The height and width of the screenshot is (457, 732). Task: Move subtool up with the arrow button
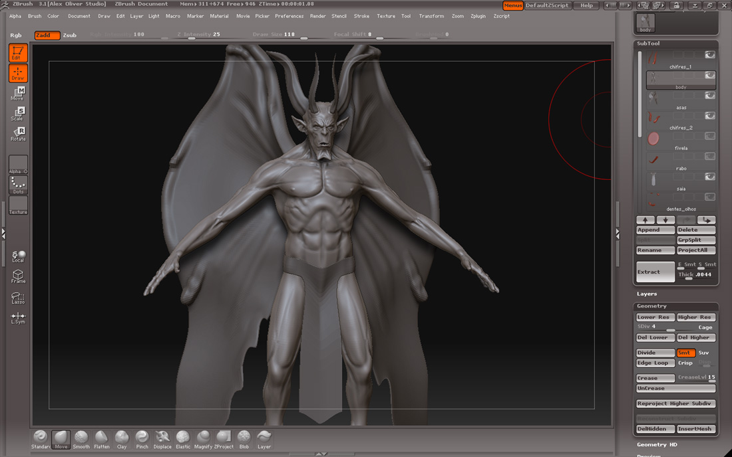[x=645, y=220]
